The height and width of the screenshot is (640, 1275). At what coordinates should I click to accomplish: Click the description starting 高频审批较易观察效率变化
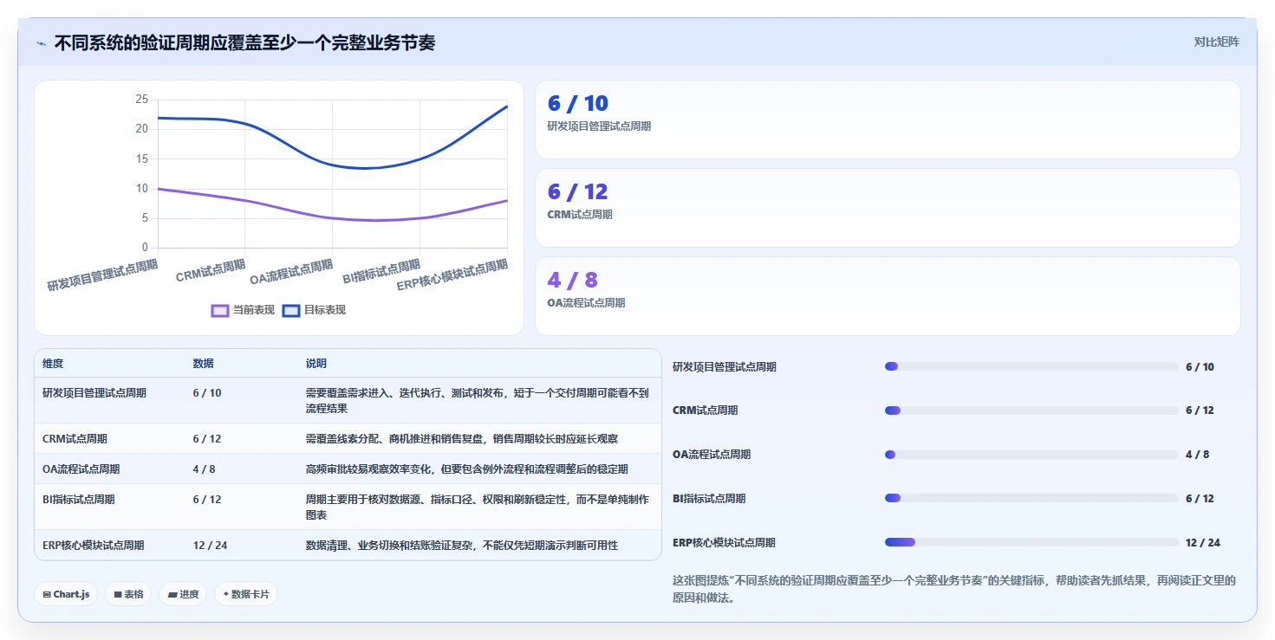coord(467,469)
